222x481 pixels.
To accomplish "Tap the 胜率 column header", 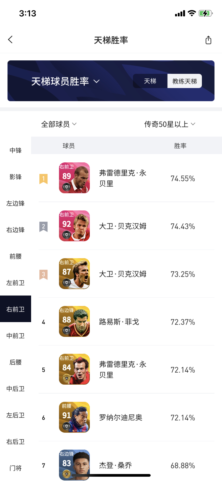I will click(x=180, y=146).
